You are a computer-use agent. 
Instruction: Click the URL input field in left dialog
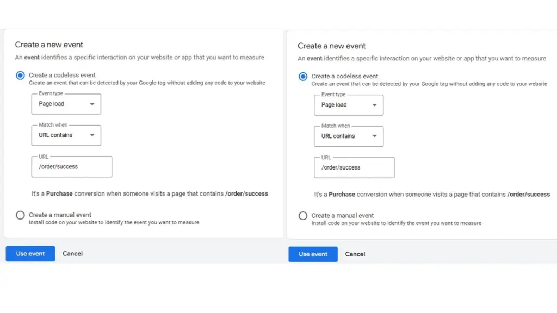tap(72, 167)
